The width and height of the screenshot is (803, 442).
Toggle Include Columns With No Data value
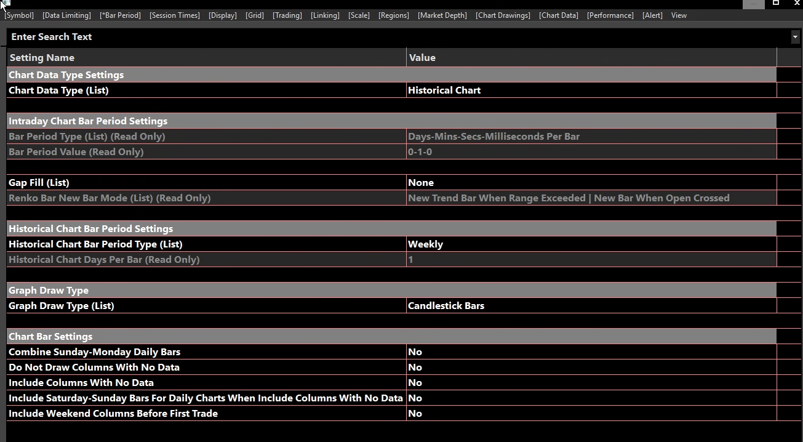[x=591, y=383]
